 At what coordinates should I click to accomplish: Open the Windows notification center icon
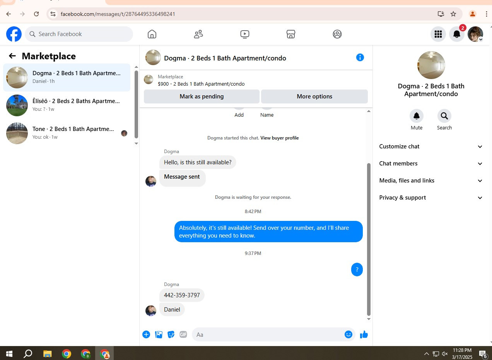click(x=483, y=354)
